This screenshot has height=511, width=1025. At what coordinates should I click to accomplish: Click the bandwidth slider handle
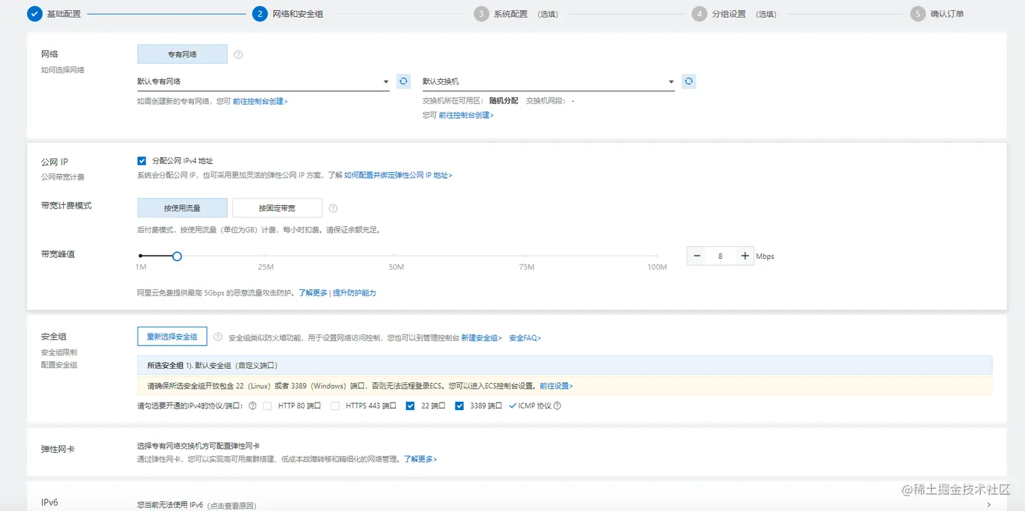point(177,256)
